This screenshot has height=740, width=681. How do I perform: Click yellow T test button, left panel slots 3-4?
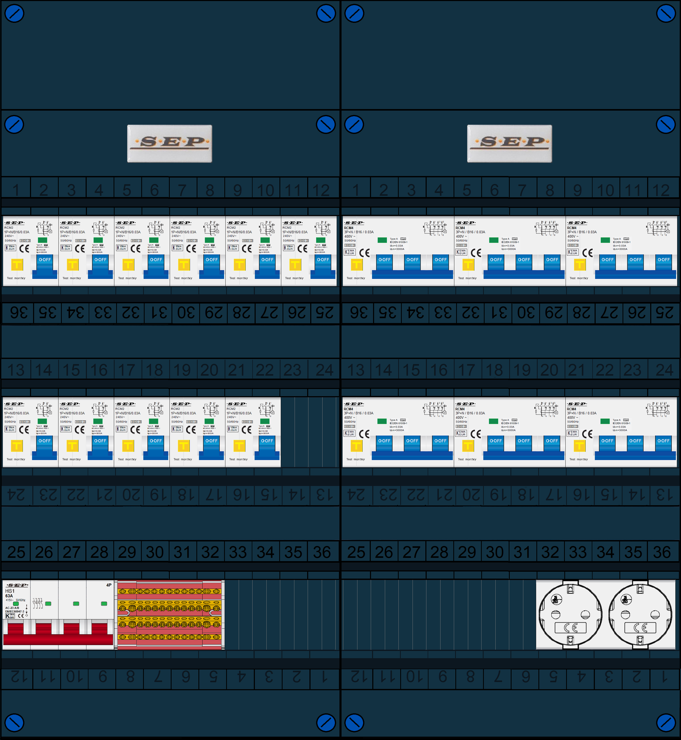click(73, 264)
